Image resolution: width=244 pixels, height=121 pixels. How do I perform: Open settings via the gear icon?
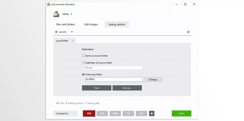188,32
